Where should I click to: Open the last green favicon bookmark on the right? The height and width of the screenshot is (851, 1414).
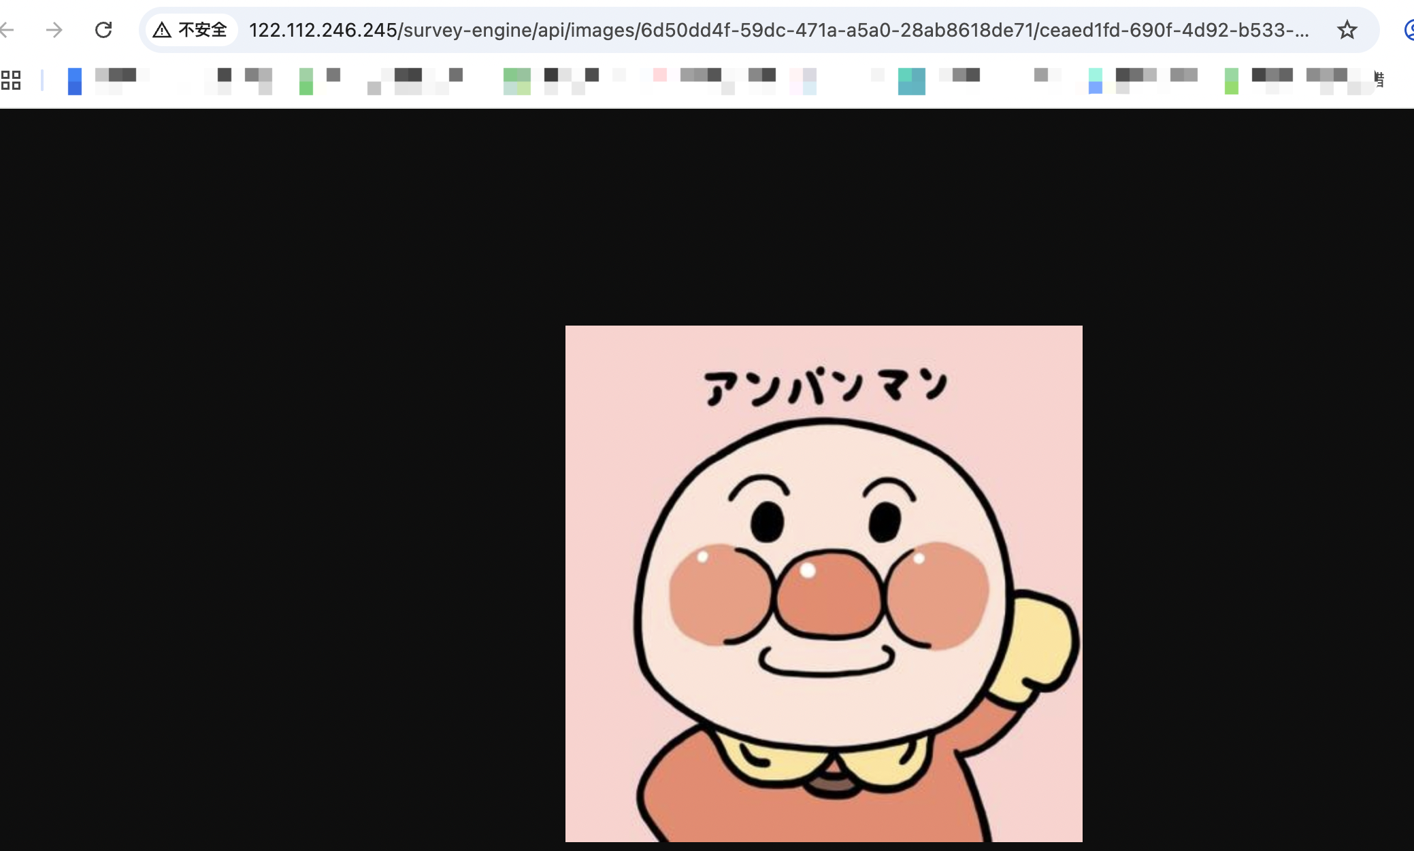point(1231,81)
